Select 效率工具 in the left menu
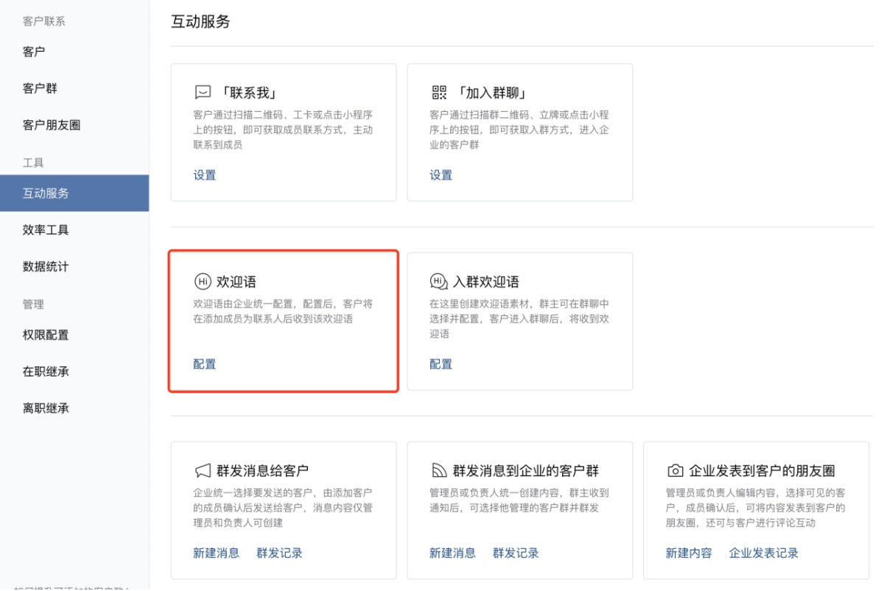This screenshot has height=591, width=881. tap(46, 230)
